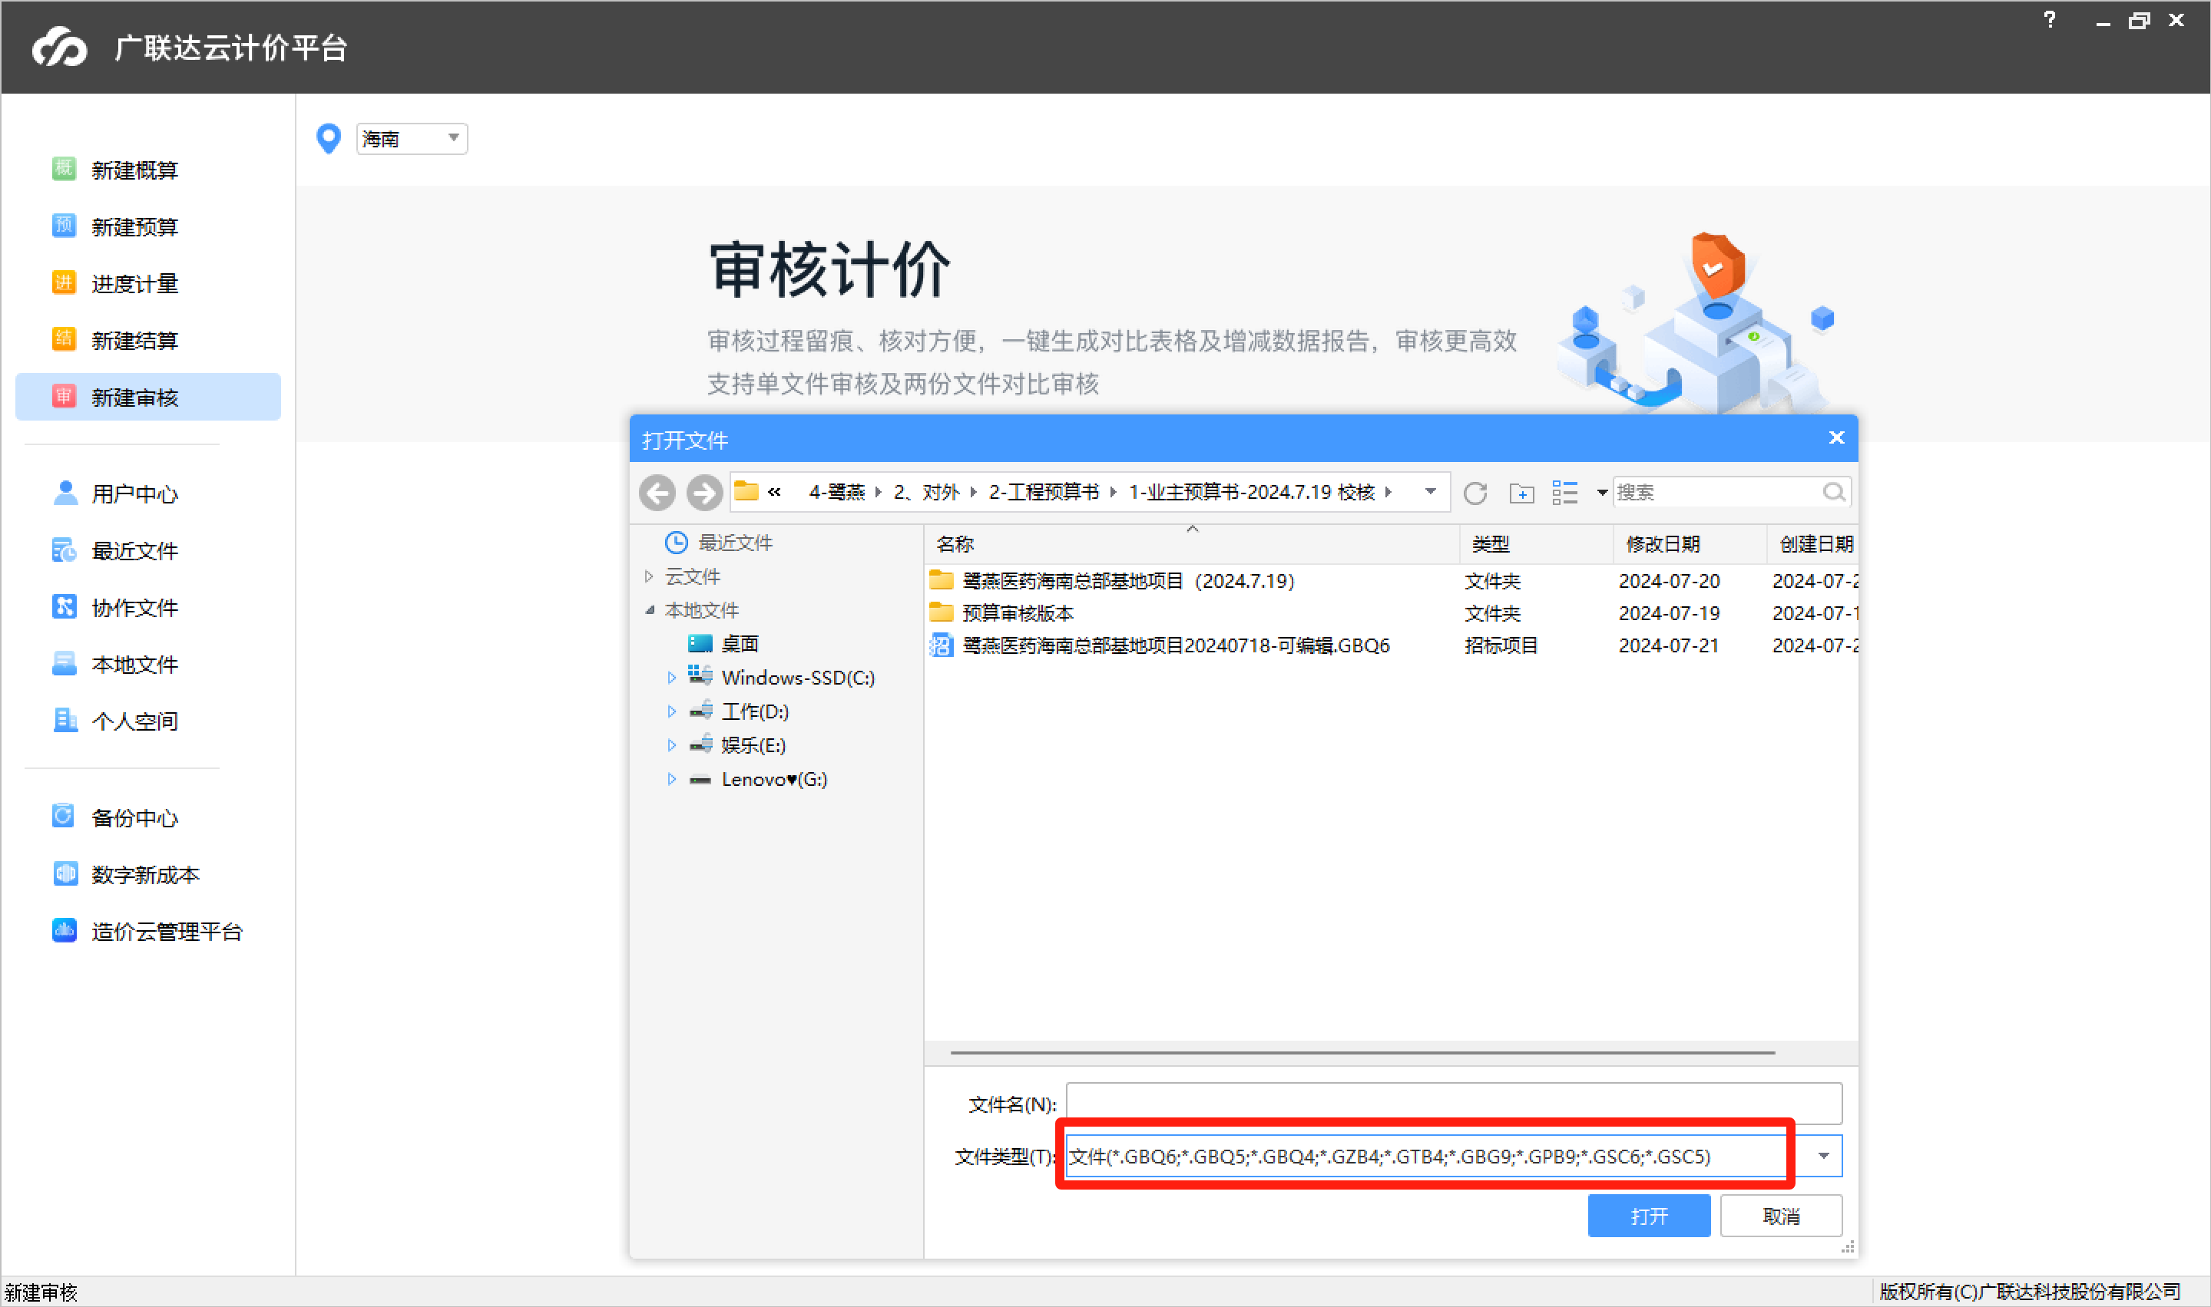Image resolution: width=2211 pixels, height=1307 pixels.
Task: Expand the 工作(D:) drive node
Action: (x=671, y=711)
